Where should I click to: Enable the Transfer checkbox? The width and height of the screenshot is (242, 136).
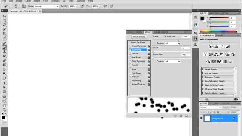pyautogui.click(x=130, y=65)
